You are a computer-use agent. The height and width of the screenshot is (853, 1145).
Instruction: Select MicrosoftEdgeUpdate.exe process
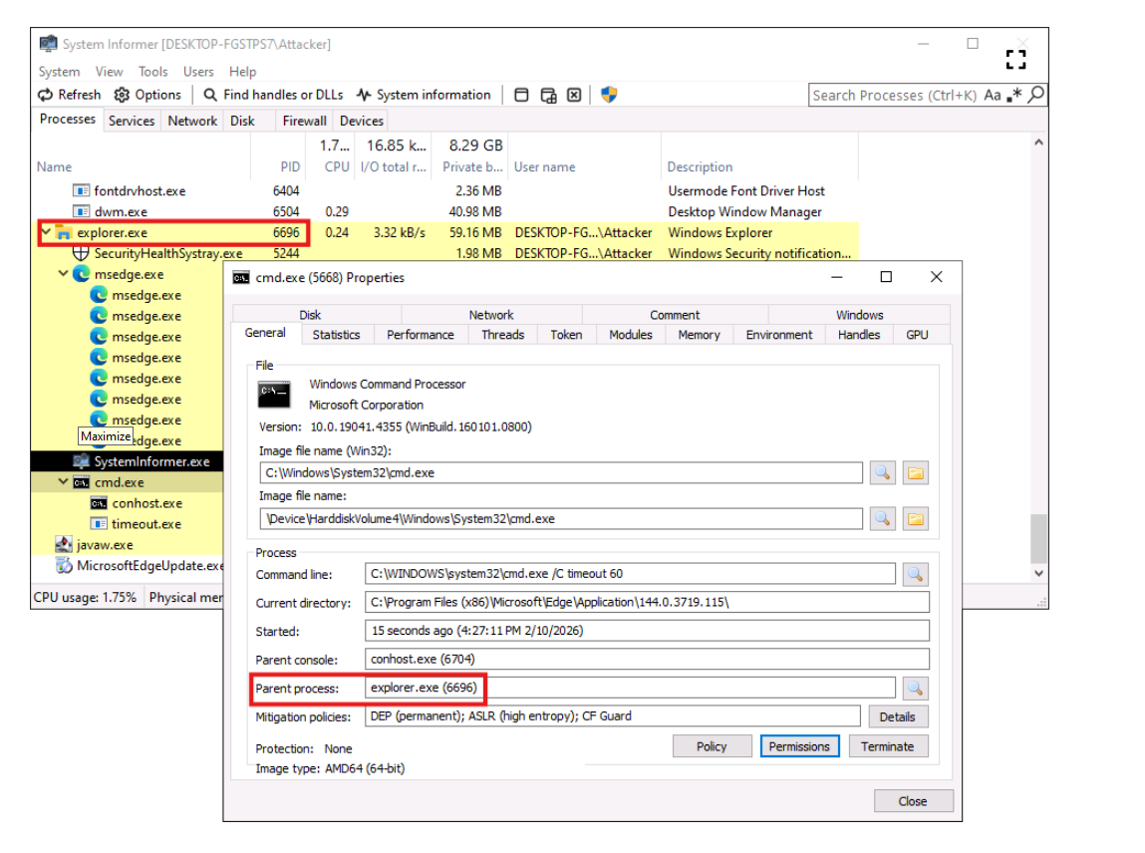128,565
